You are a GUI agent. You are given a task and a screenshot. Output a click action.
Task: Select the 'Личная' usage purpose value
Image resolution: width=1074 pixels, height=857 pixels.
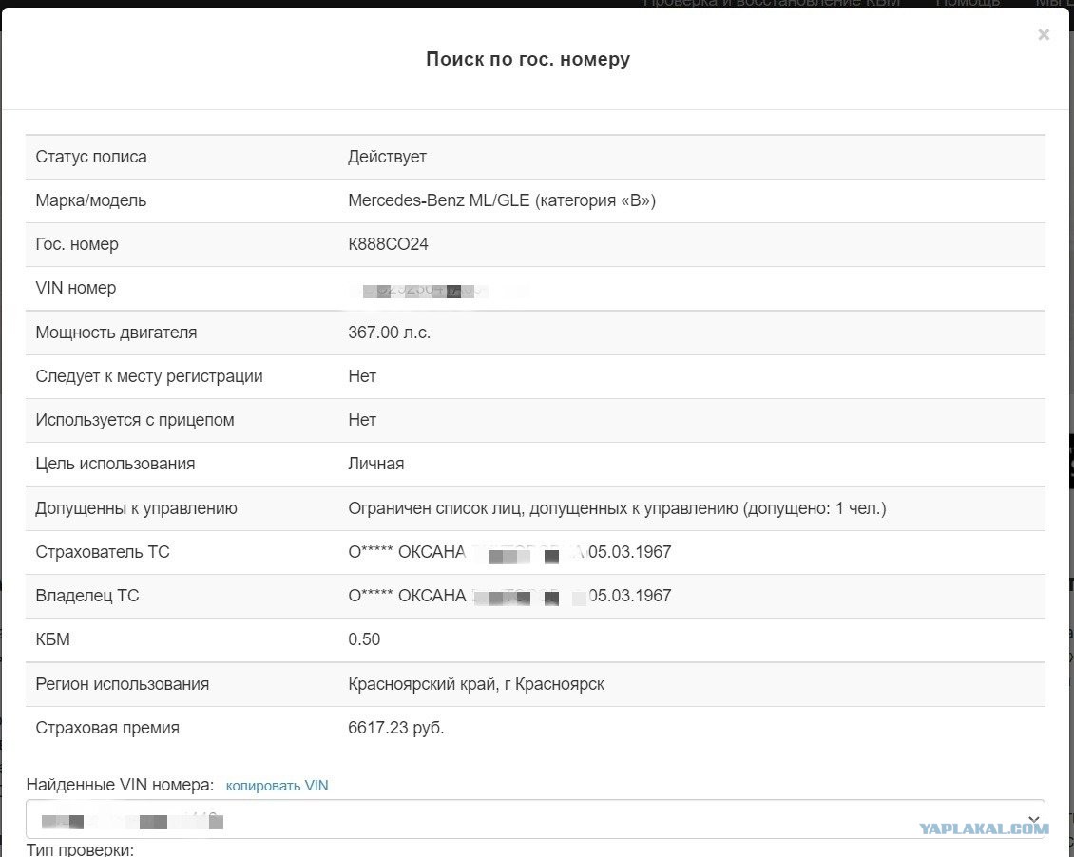376,464
